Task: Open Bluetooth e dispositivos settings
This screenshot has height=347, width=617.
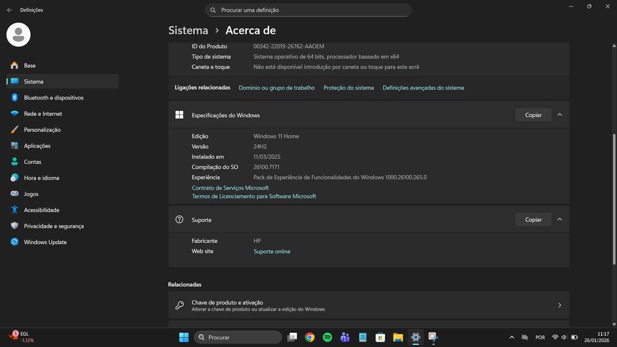Action: (x=62, y=97)
